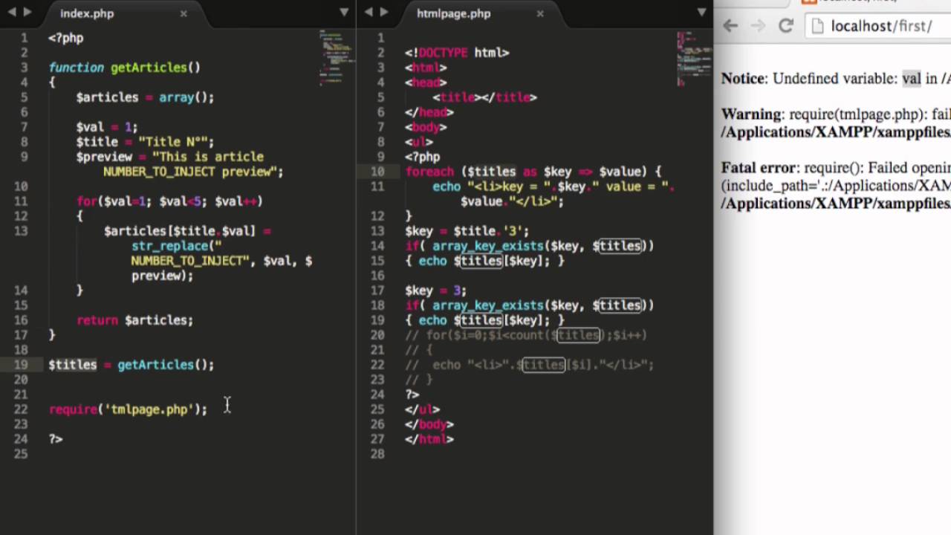Click the 'for($val=1; $val<5; $val++)' loop
This screenshot has height=535, width=951.
(169, 201)
